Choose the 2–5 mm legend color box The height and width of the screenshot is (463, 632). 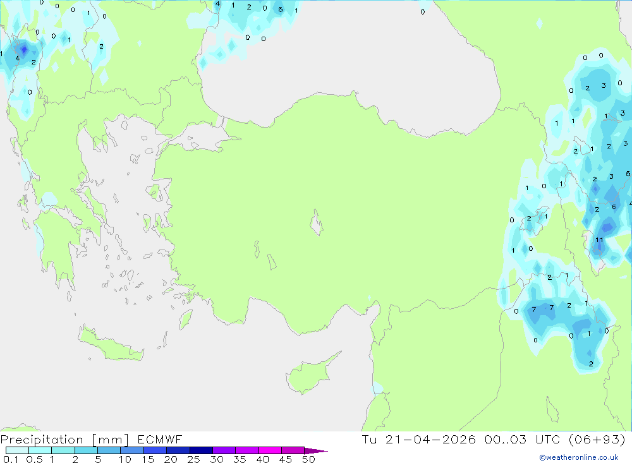(x=86, y=450)
